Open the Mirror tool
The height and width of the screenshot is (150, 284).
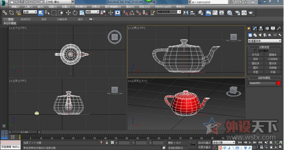(186, 13)
